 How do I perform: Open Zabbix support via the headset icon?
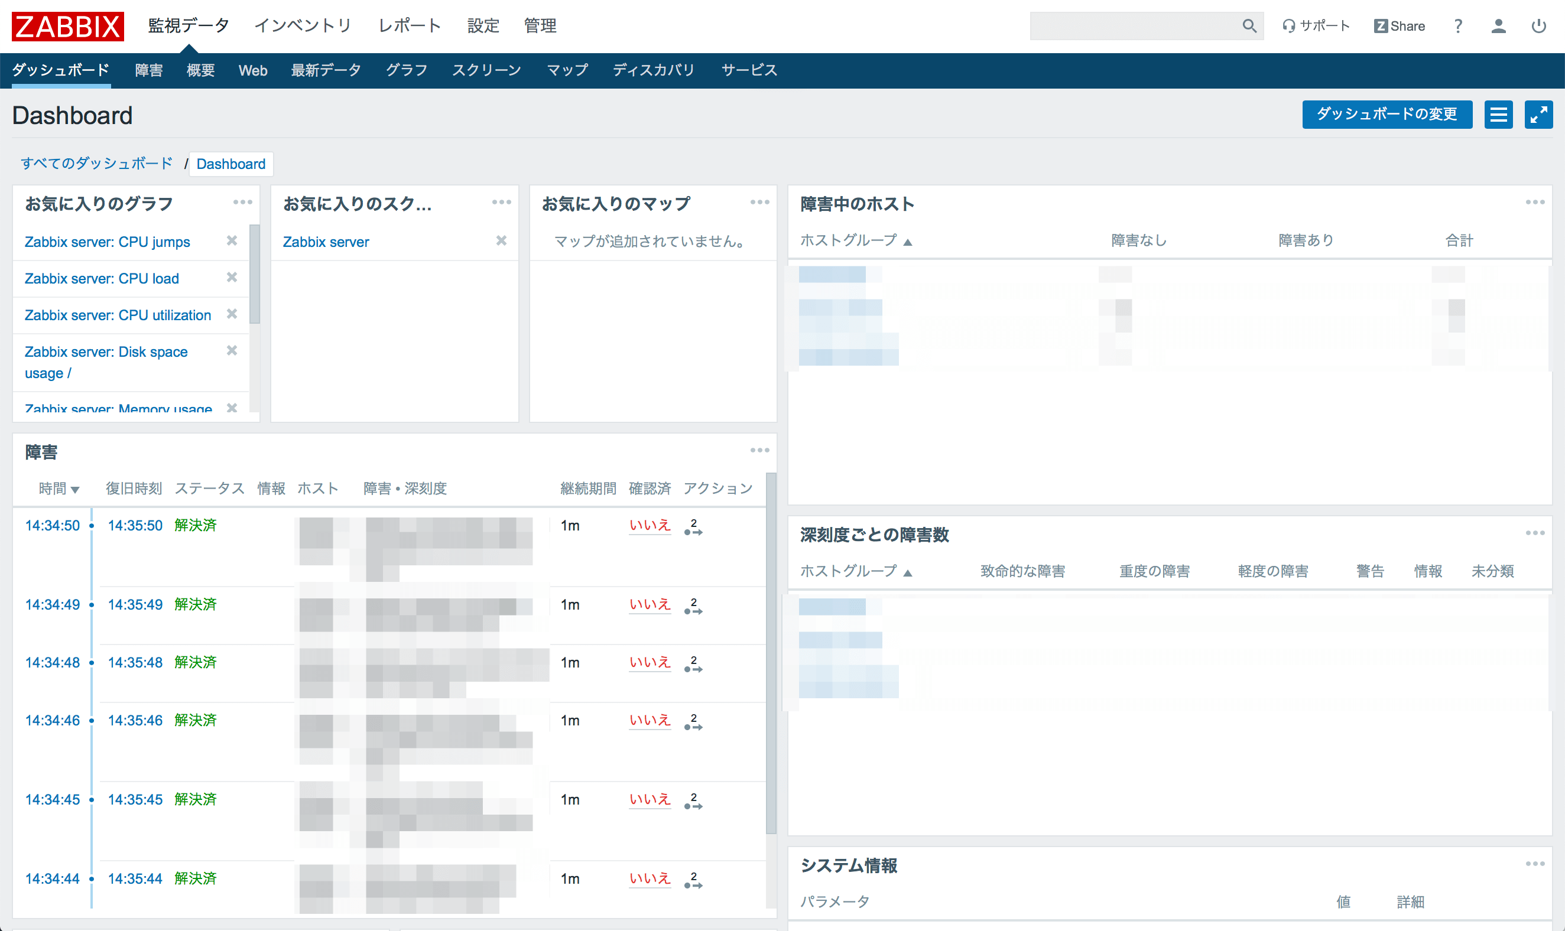click(x=1289, y=26)
